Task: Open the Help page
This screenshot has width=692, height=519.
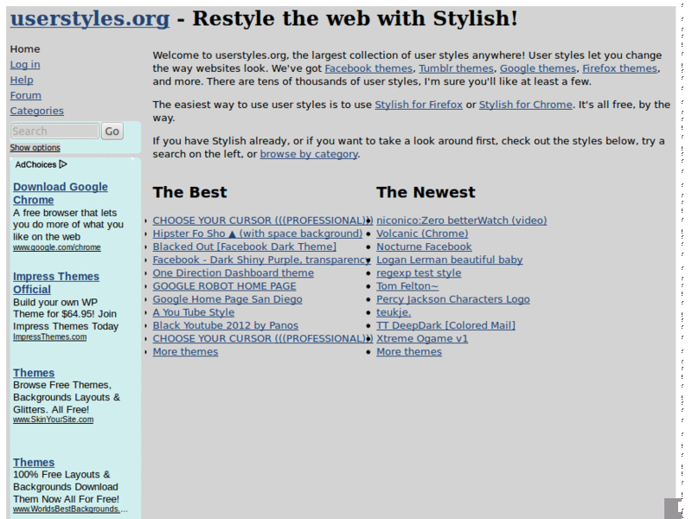Action: coord(22,80)
